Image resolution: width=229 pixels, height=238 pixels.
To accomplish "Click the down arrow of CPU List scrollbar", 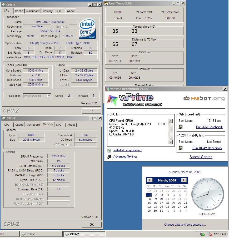I will click(x=171, y=142).
